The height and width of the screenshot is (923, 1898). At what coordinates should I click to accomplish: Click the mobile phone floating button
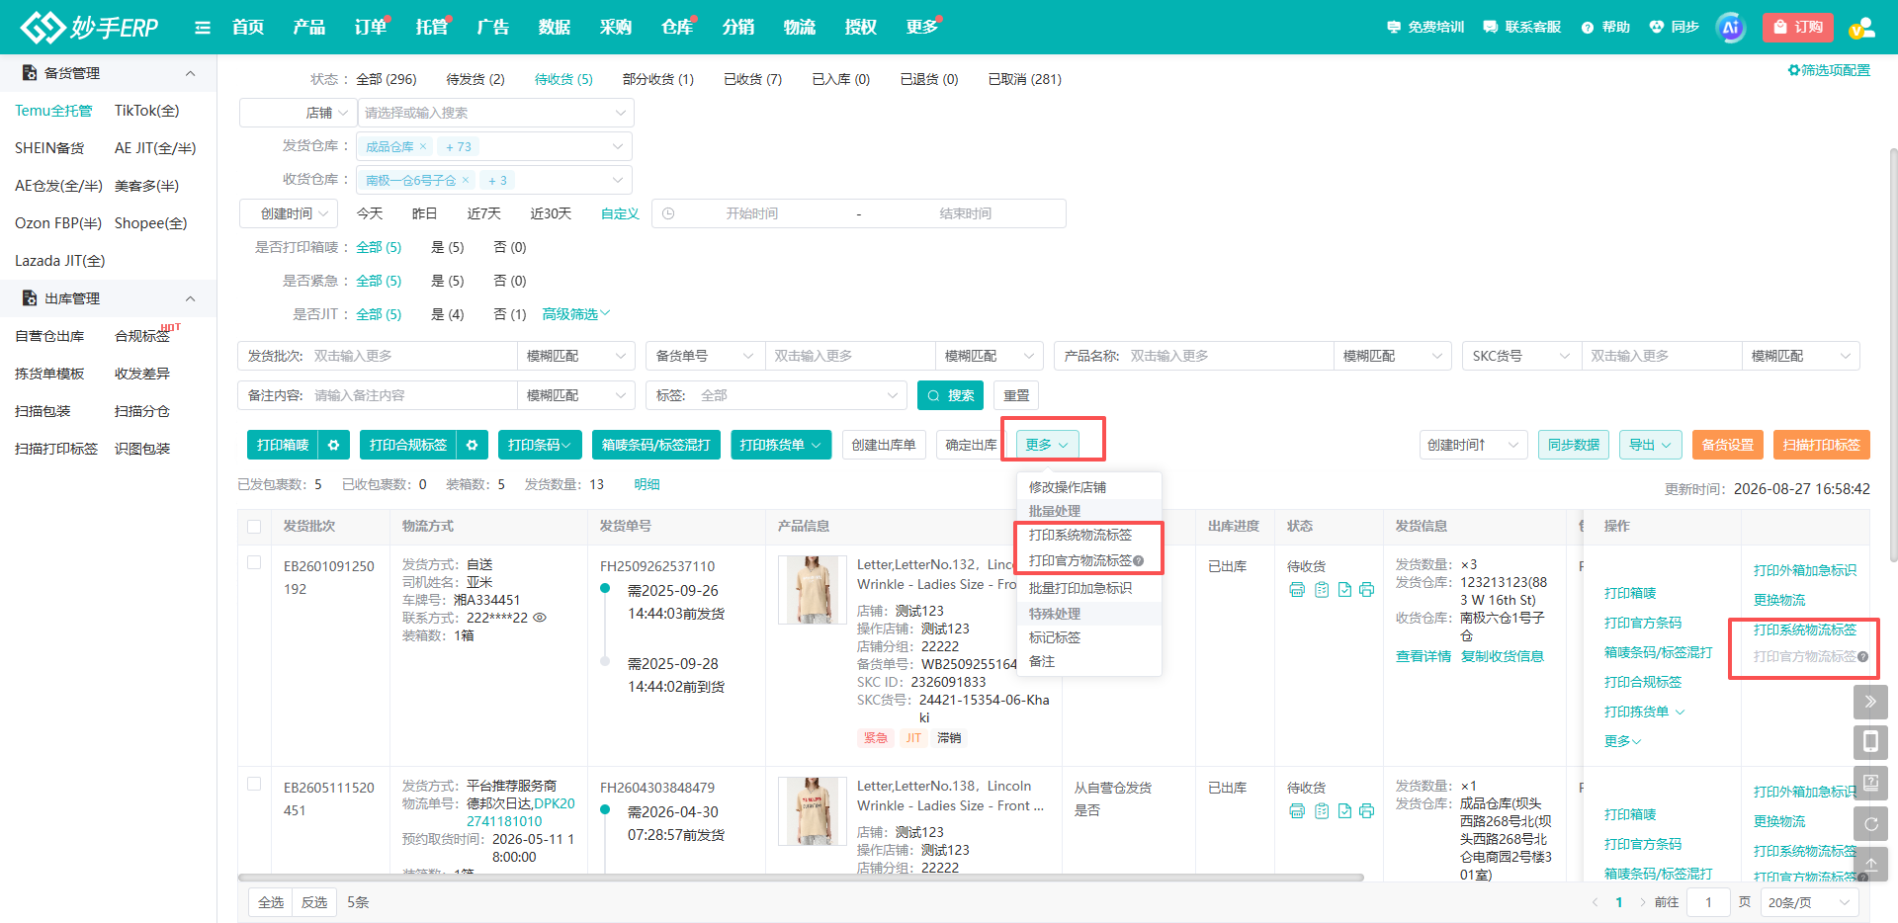[x=1870, y=742]
